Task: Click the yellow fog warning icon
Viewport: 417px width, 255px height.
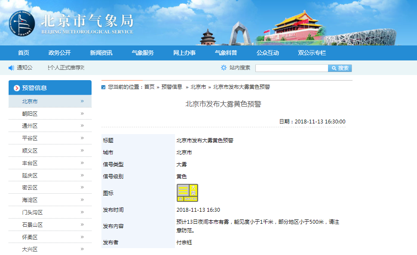Action: (x=187, y=193)
